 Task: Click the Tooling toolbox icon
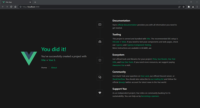point(100,41)
